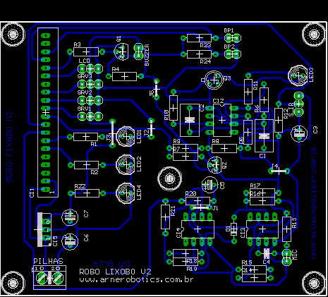Image resolution: width=328 pixels, height=297 pixels.
Task: Click the PILHAS screw terminal block
Action: tap(49, 278)
